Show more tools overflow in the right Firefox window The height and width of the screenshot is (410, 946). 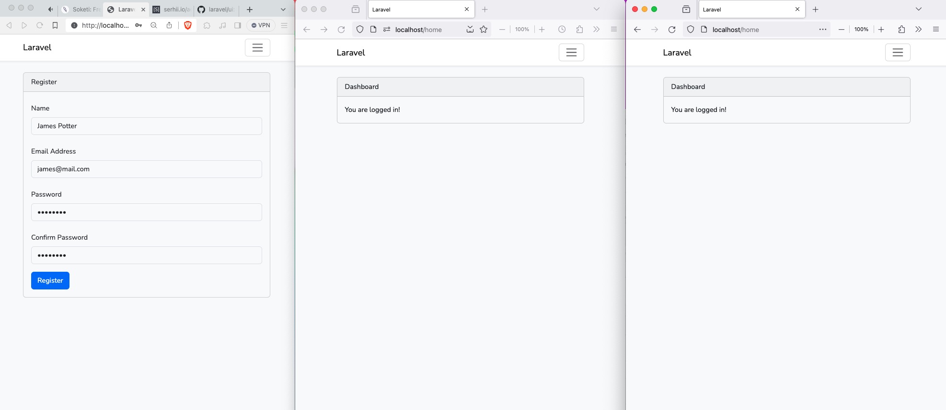pos(918,30)
